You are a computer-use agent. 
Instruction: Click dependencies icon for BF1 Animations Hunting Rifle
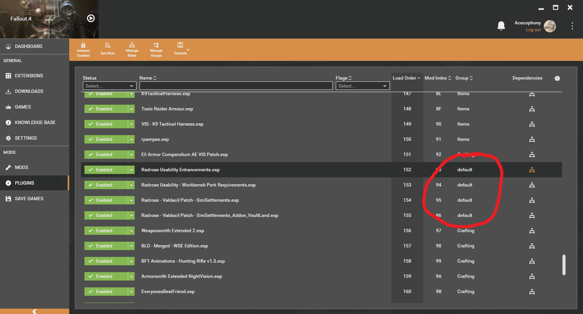click(532, 261)
